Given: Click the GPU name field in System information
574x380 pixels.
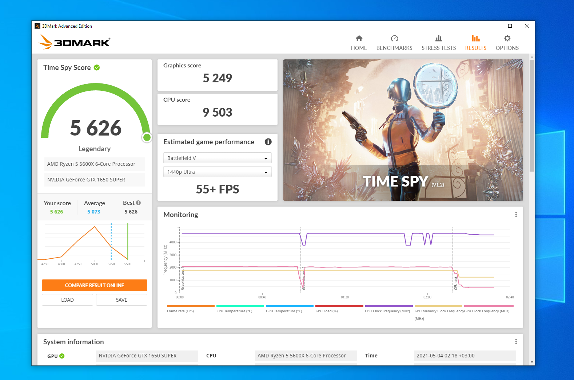Looking at the screenshot, I should (x=147, y=356).
